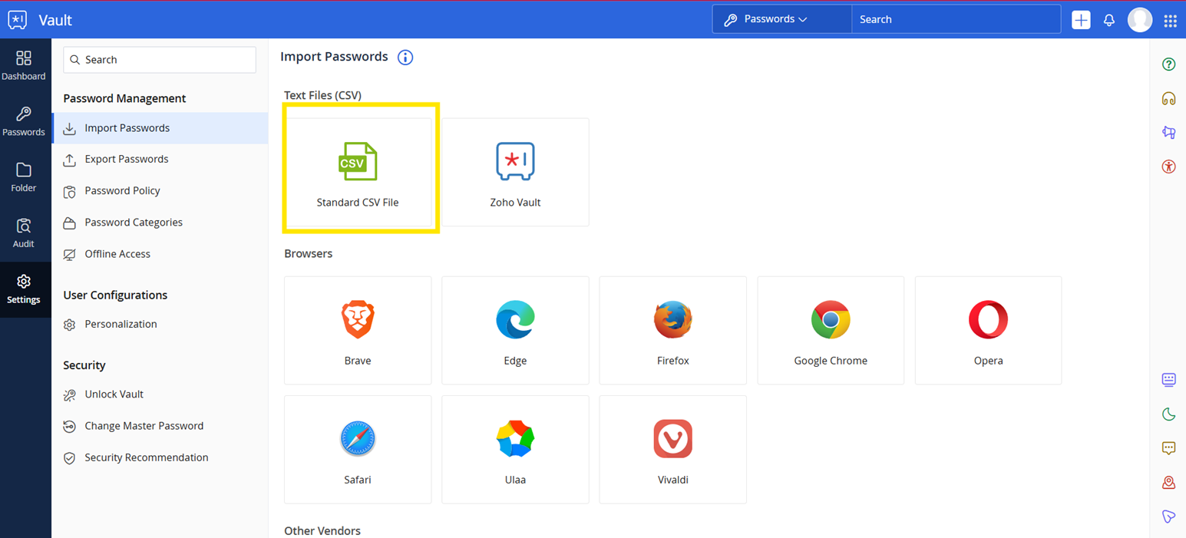This screenshot has width=1186, height=538.
Task: Select Export Passwords menu item
Action: [x=160, y=160]
